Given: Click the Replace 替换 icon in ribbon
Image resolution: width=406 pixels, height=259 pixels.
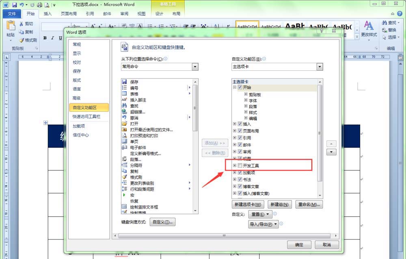Looking at the screenshot, I should pos(384,30).
